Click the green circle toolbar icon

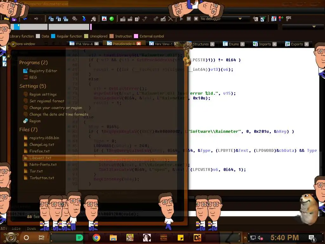coord(111,19)
